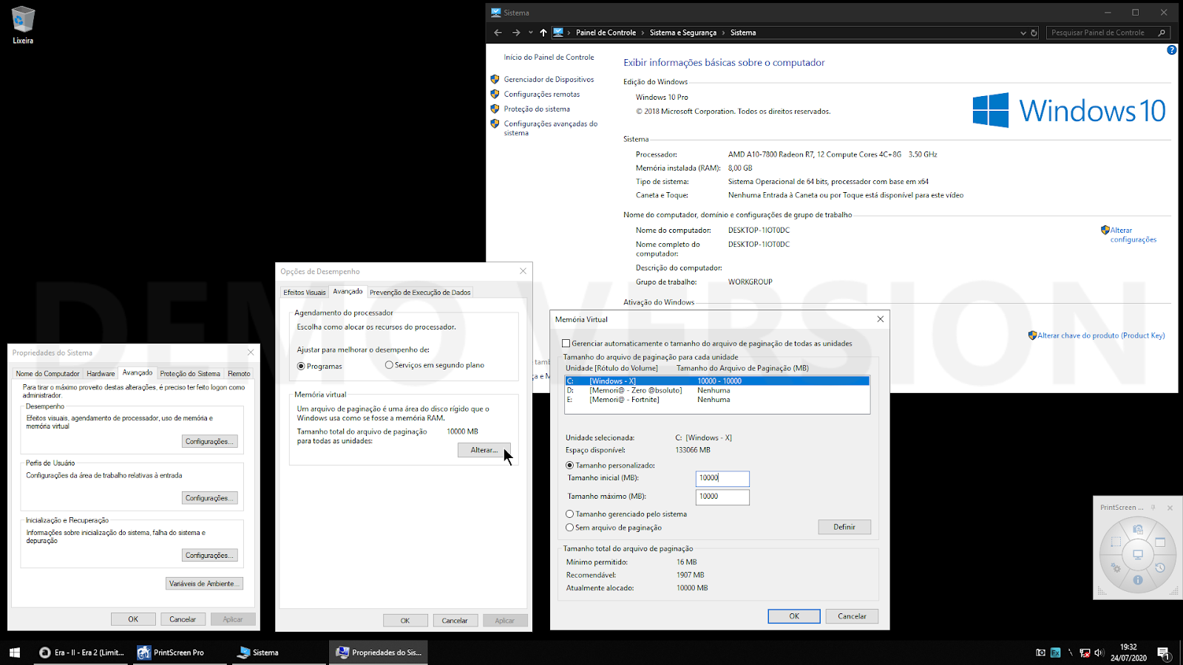This screenshot has width=1183, height=665.
Task: Select Sem arquivo de paginação option
Action: click(569, 528)
